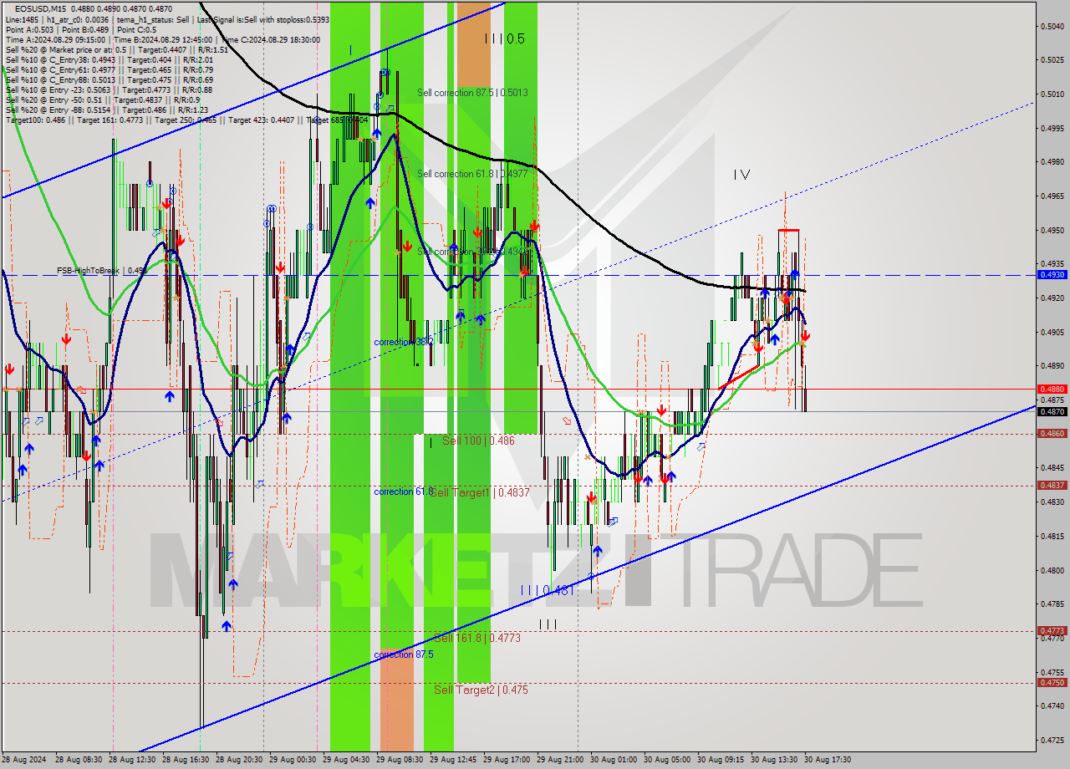Image resolution: width=1070 pixels, height=769 pixels.
Task: Click the '28 Aug 16:30' time label
Action: (186, 760)
